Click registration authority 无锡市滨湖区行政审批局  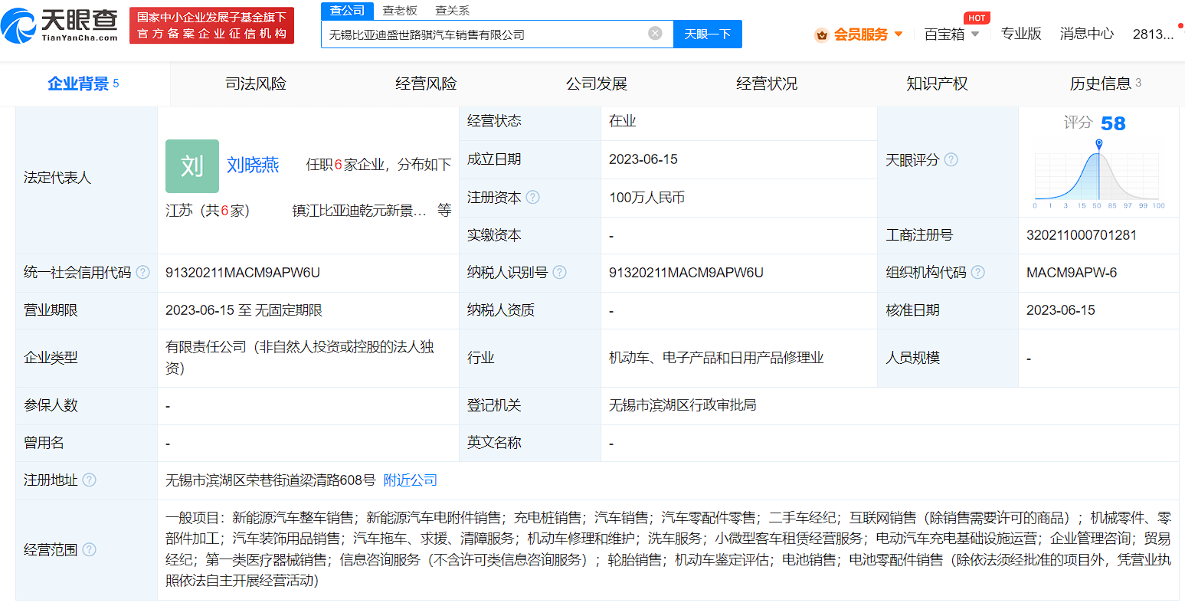click(x=683, y=405)
